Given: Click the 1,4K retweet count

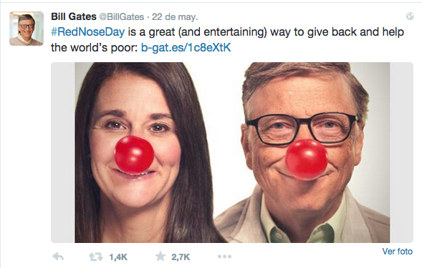Looking at the screenshot, I should [x=118, y=257].
